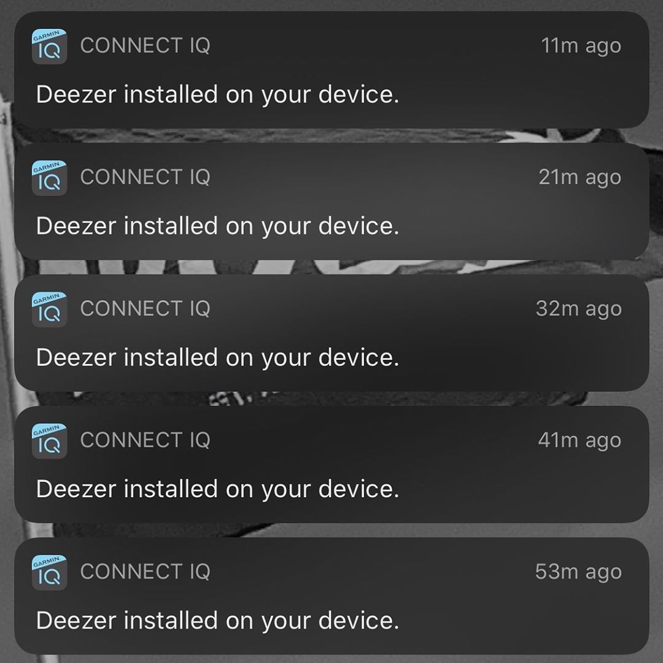Image resolution: width=663 pixels, height=663 pixels.
Task: Select CONNECT IQ title in the 32m notification
Action: [x=145, y=309]
